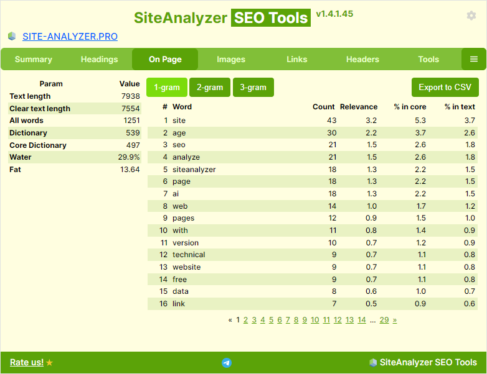Jump to last page 29

tap(384, 320)
